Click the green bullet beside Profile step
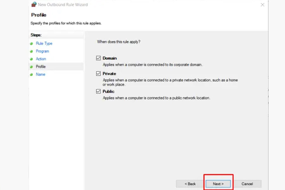This screenshot has height=190, width=285. click(x=31, y=67)
